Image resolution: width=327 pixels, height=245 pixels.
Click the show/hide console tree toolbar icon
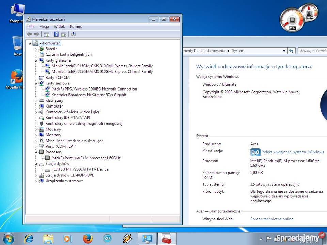(x=47, y=34)
